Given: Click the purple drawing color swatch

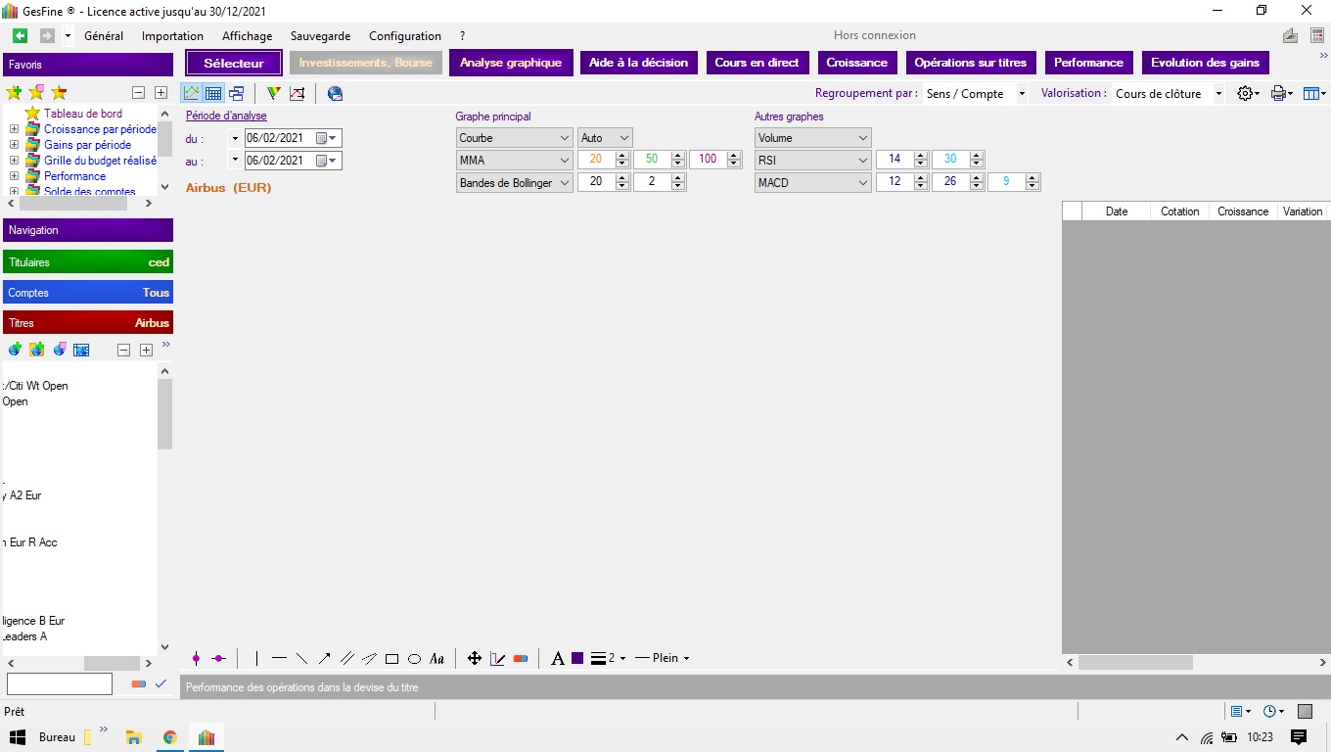Looking at the screenshot, I should click(577, 659).
